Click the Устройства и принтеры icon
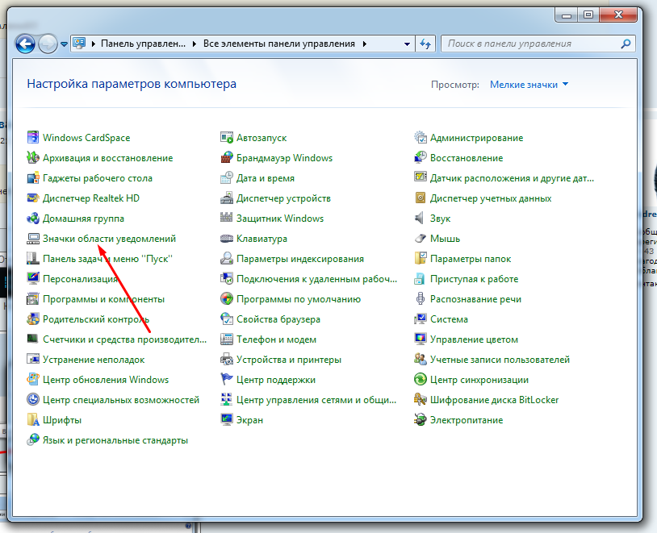 click(x=227, y=360)
